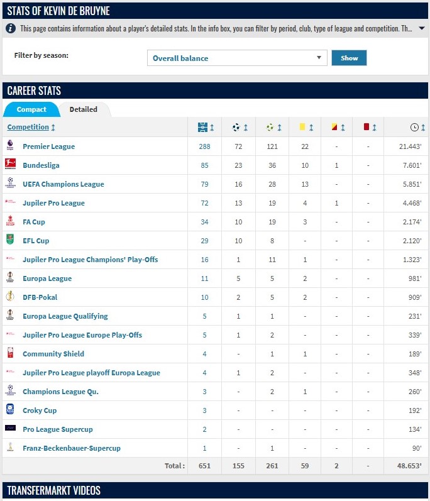
Task: Click the Premier League logo
Action: tap(10, 146)
